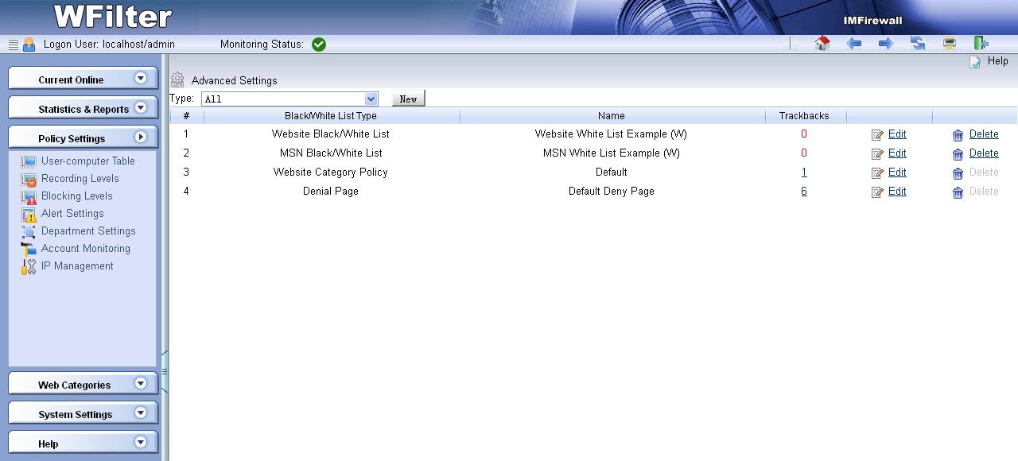Refresh the page with the refresh icon
Screen dimensions: 1018x461
tap(918, 44)
